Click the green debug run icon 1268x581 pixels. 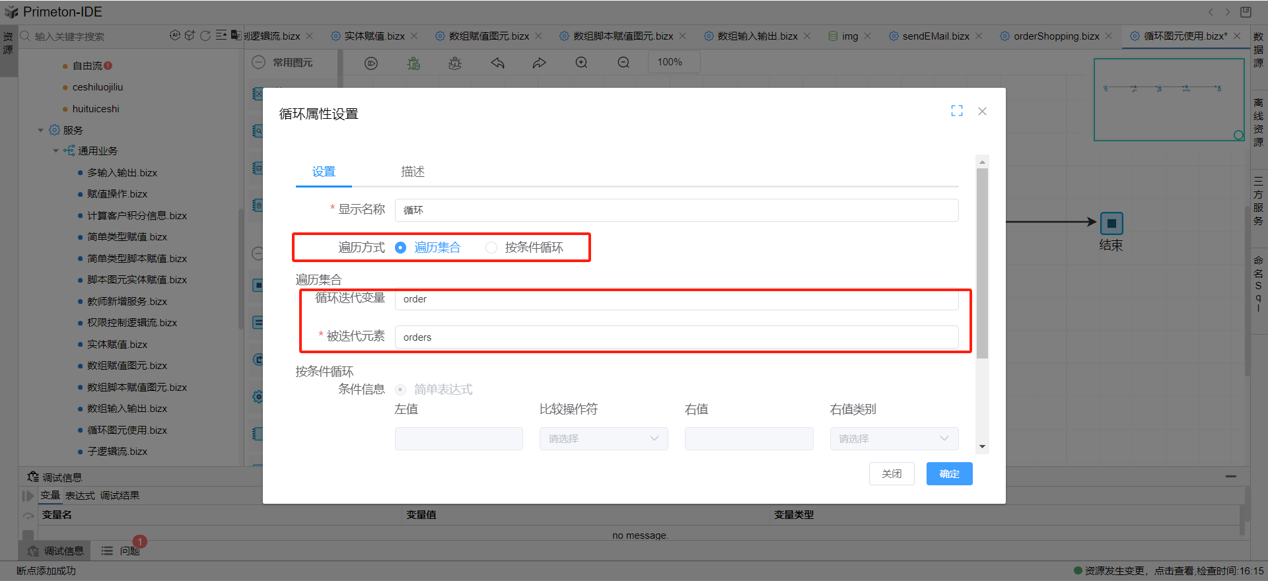413,63
